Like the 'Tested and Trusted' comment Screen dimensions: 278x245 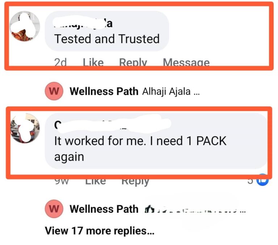[x=93, y=62]
